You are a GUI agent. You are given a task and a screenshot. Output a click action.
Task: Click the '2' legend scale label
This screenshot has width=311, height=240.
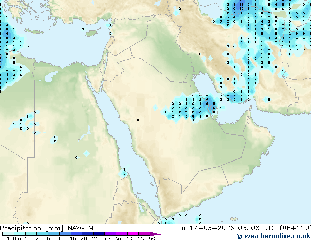[37, 238]
